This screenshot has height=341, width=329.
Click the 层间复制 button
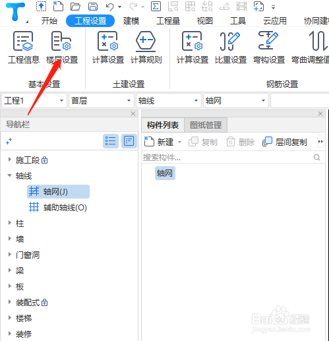click(285, 142)
